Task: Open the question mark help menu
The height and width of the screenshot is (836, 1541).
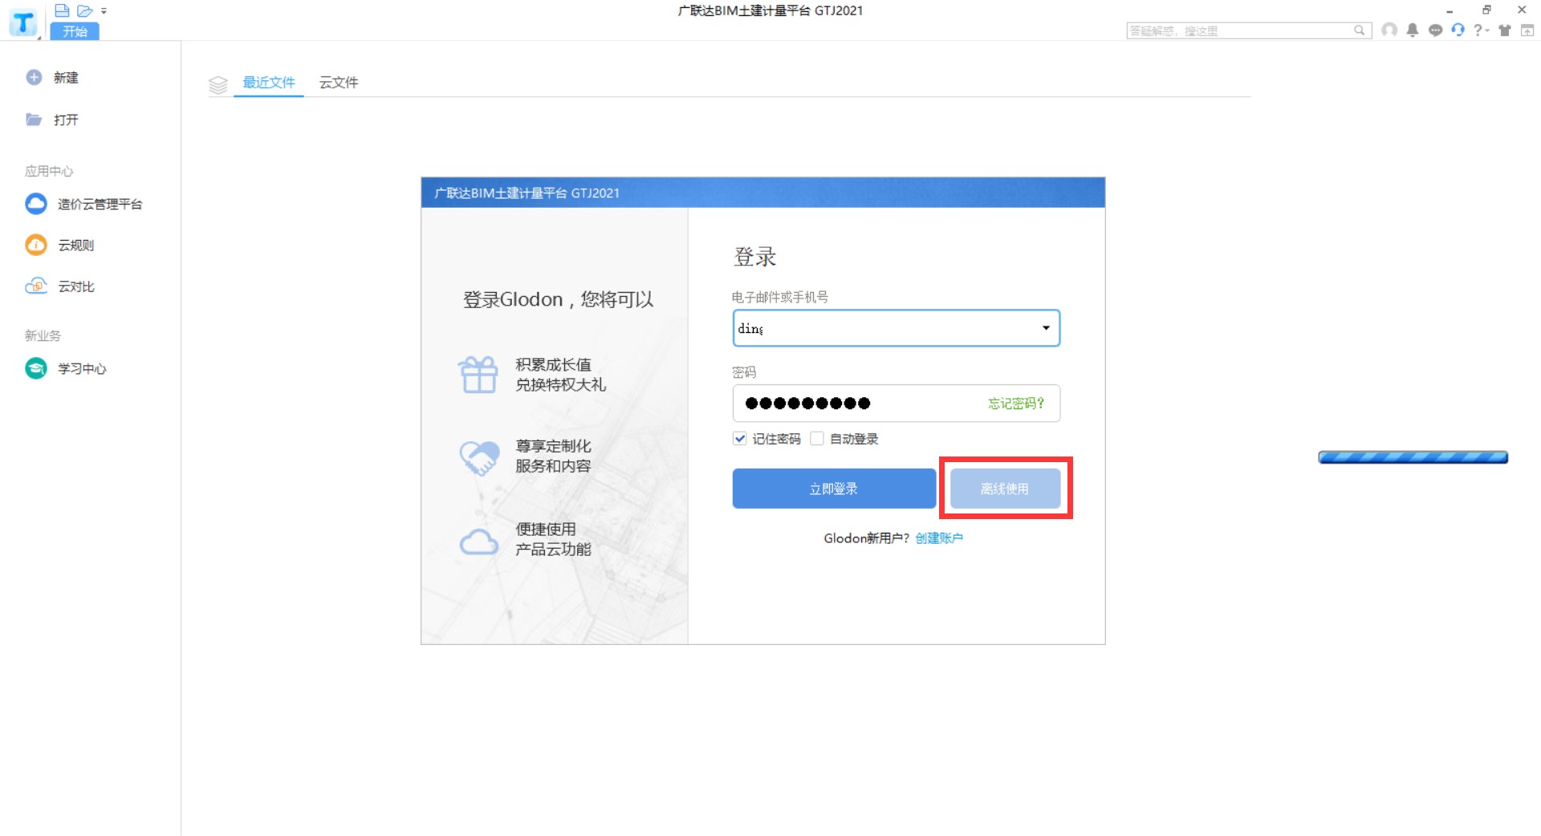Action: pyautogui.click(x=1481, y=30)
